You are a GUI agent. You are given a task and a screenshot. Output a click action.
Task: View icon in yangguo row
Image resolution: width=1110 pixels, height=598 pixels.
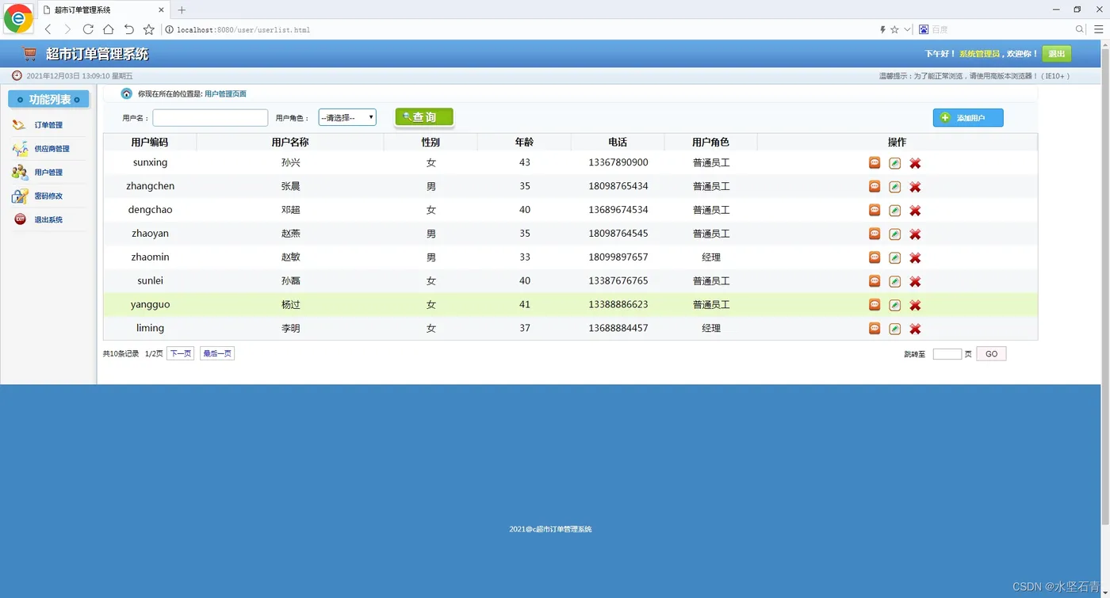coord(875,306)
